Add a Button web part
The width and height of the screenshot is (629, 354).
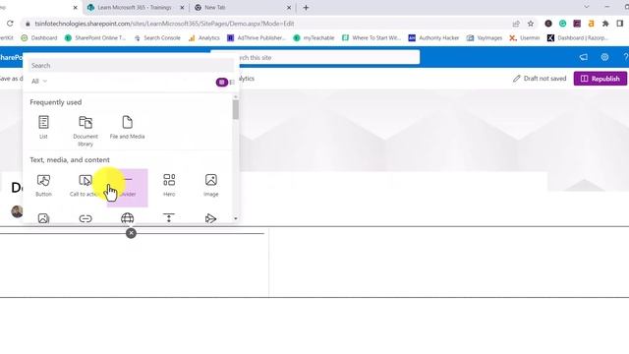tap(43, 185)
